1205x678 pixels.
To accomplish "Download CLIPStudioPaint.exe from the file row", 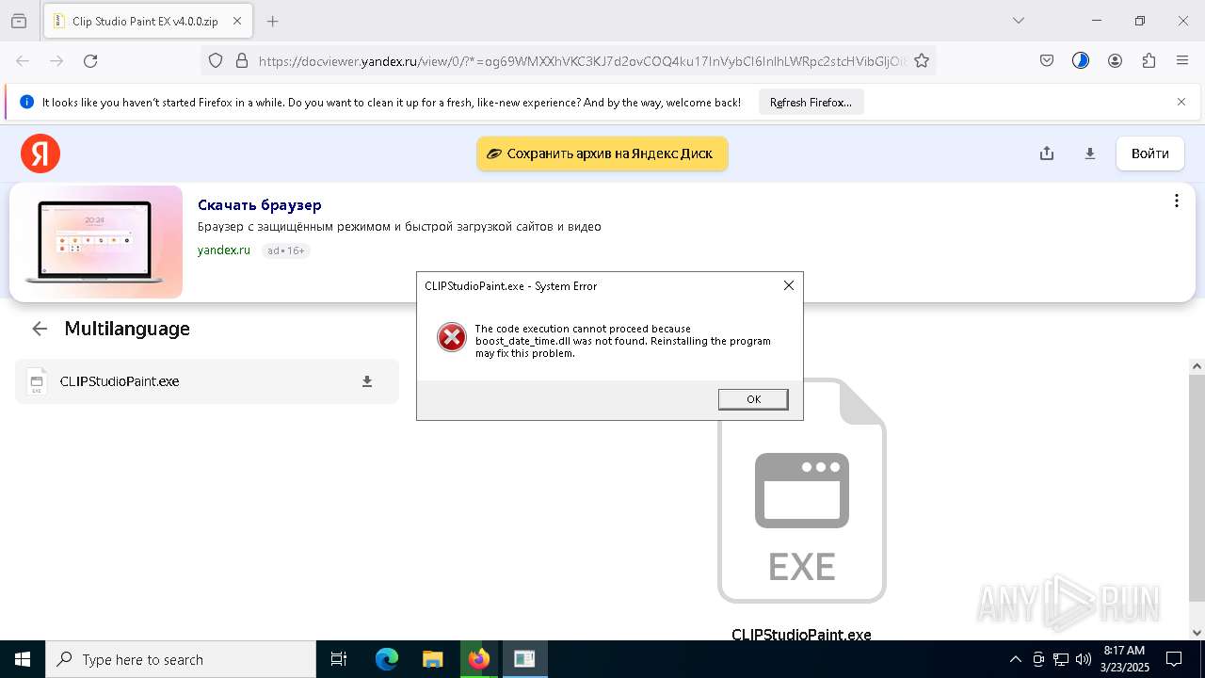I will tap(367, 381).
